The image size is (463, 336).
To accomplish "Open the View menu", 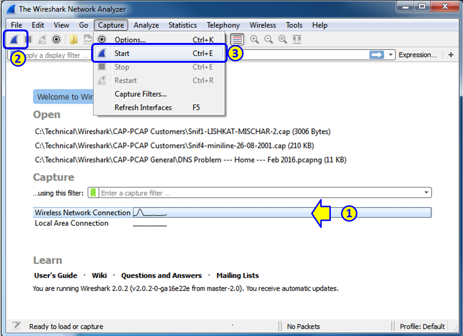I will (61, 25).
